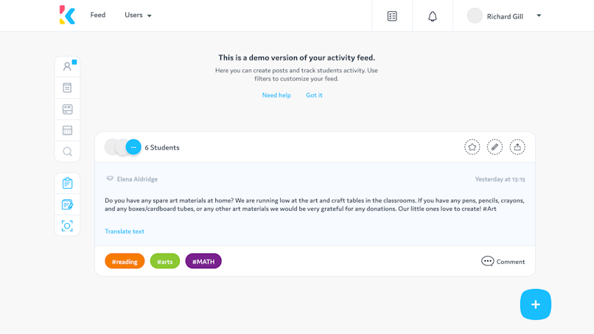This screenshot has width=594, height=334.
Task: Click the blue plus create post button
Action: (x=535, y=305)
